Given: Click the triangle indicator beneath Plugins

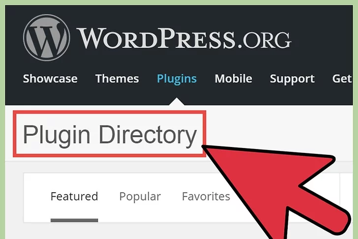Looking at the screenshot, I should (x=177, y=102).
